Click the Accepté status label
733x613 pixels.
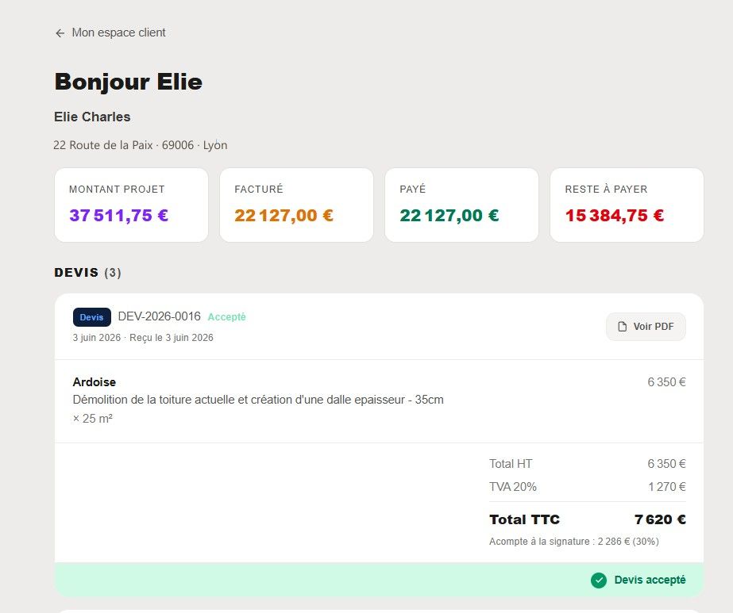[226, 317]
